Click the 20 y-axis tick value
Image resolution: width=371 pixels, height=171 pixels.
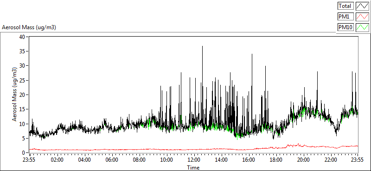[23, 95]
